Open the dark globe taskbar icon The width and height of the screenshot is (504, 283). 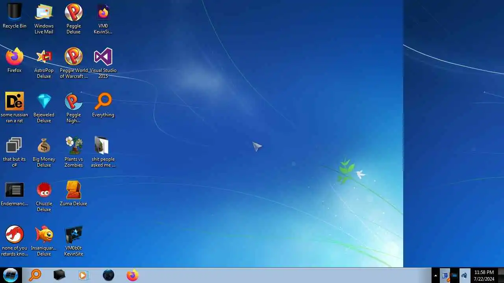[108, 275]
